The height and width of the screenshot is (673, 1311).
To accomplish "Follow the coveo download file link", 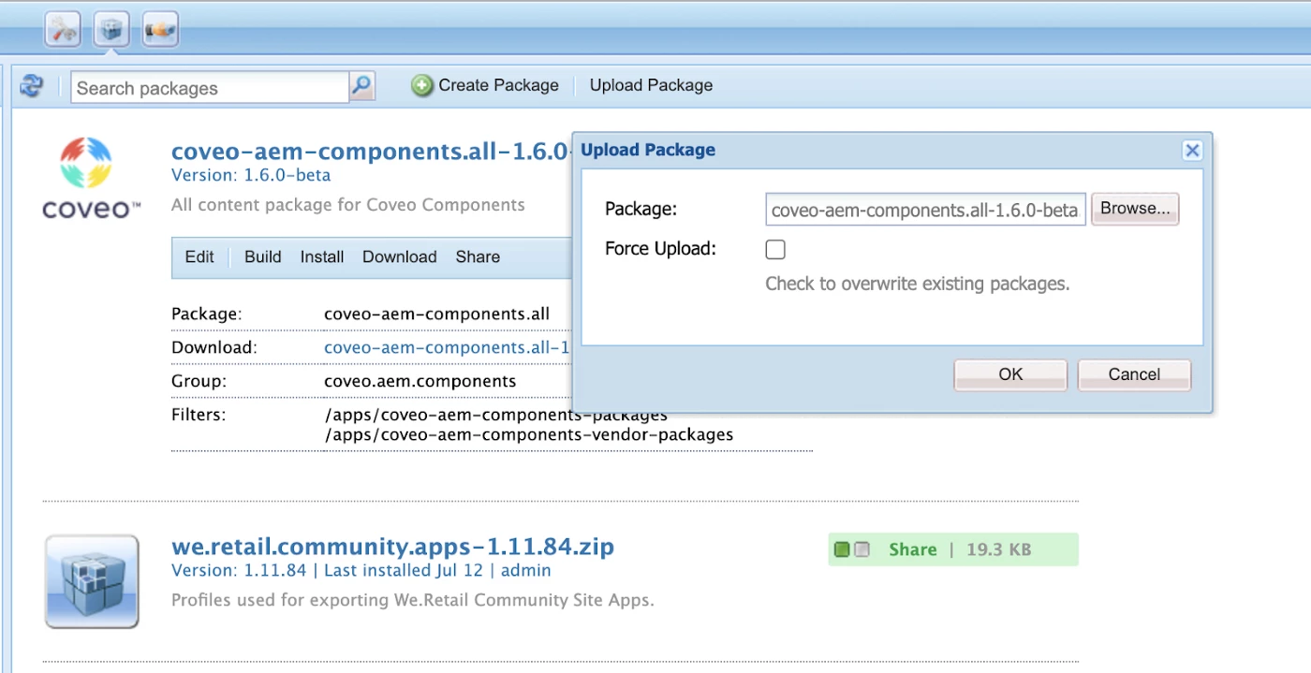I will tap(447, 347).
